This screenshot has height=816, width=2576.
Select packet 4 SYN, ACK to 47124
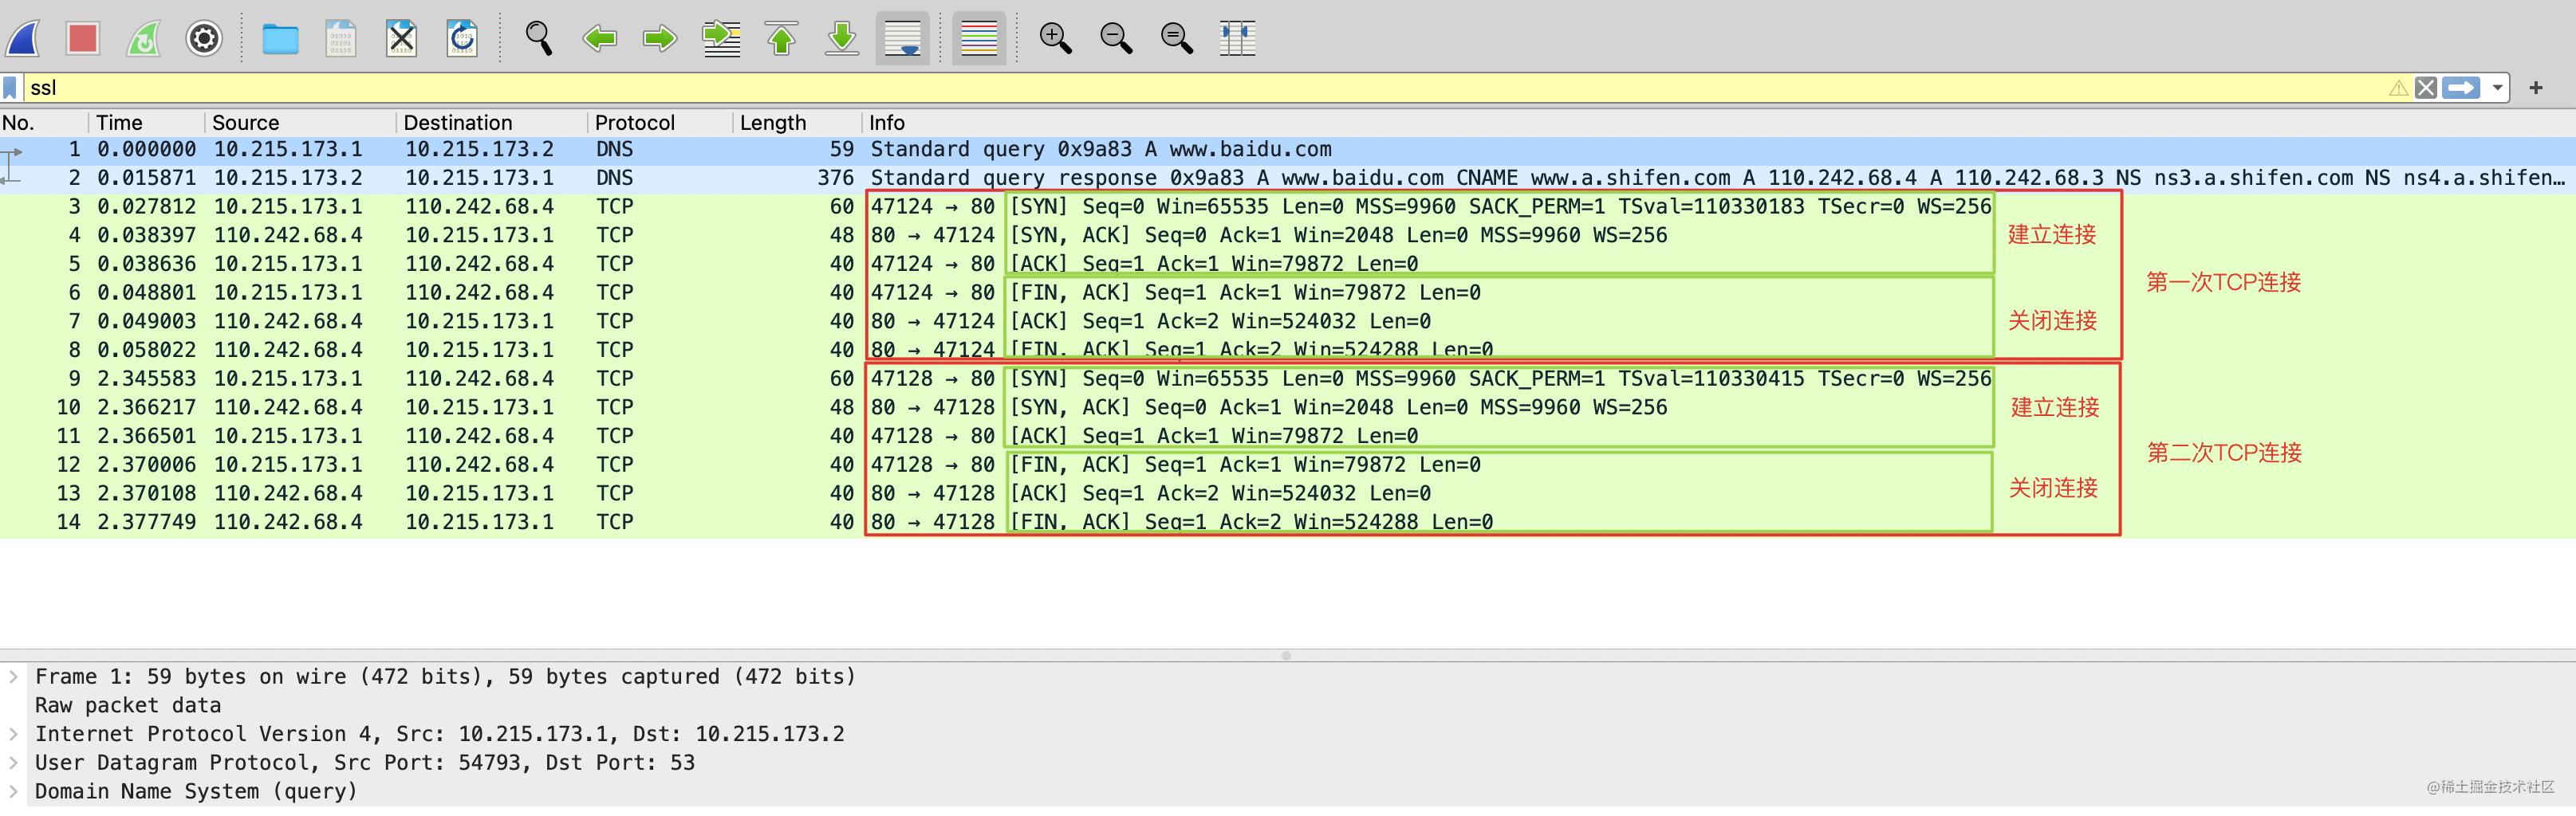[x=1288, y=236]
